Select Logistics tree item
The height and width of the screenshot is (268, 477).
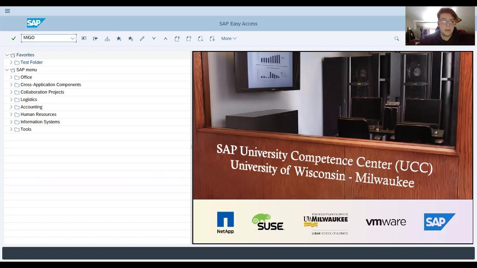(29, 99)
